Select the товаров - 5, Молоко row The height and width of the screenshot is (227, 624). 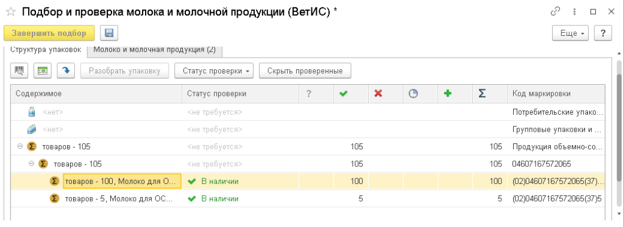coord(307,198)
